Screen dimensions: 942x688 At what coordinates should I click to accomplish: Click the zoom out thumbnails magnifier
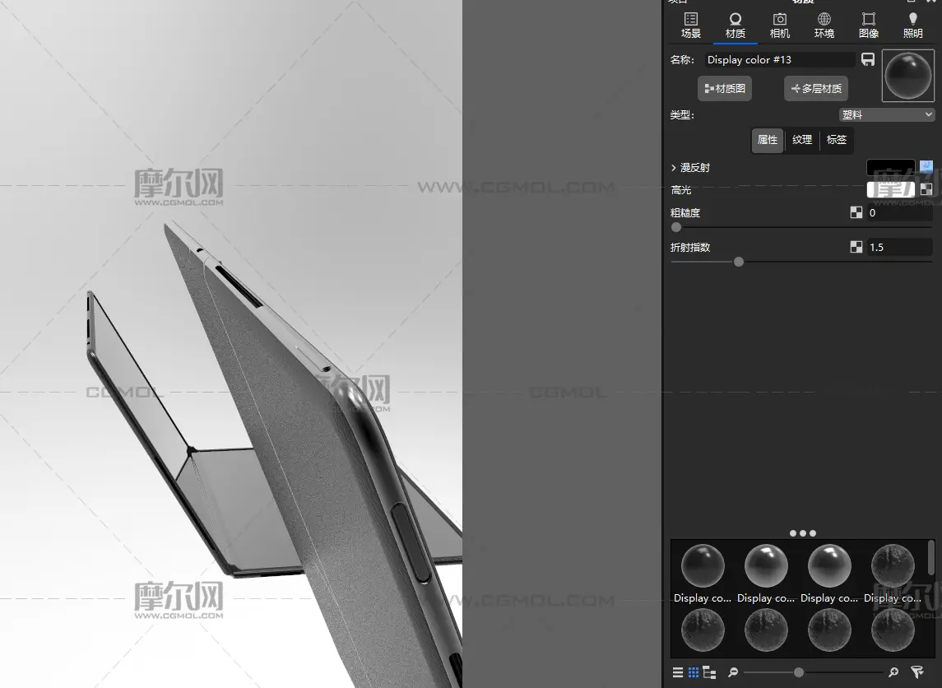[733, 672]
